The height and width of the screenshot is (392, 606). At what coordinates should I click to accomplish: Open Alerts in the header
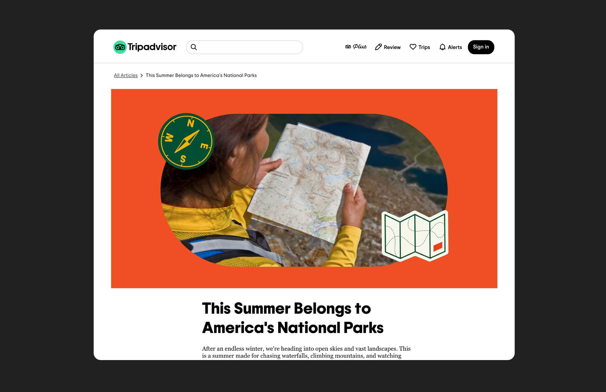[450, 47]
